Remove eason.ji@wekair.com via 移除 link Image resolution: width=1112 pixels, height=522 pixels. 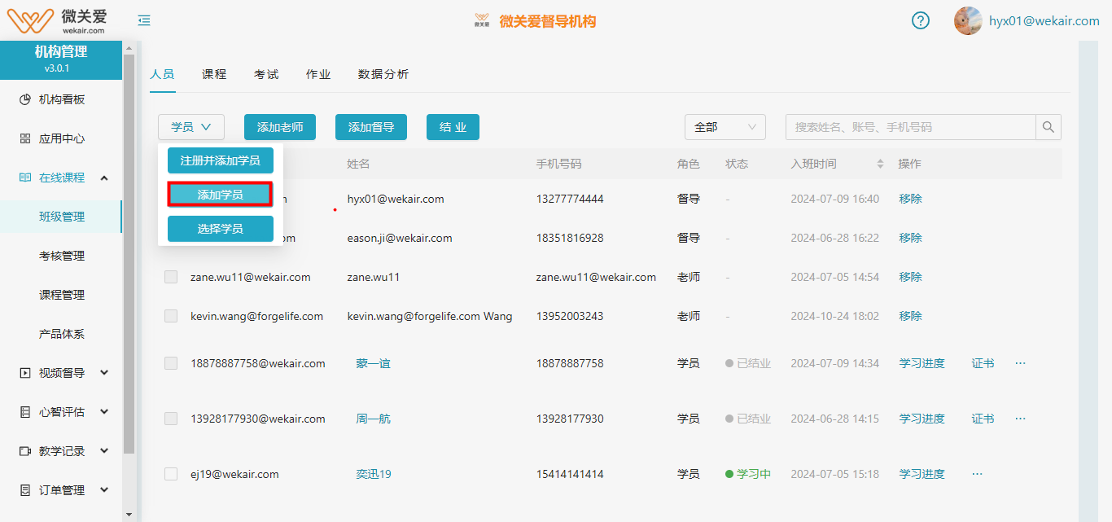(x=910, y=238)
